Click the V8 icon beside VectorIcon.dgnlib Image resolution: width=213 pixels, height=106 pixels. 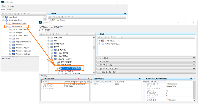coord(10,23)
